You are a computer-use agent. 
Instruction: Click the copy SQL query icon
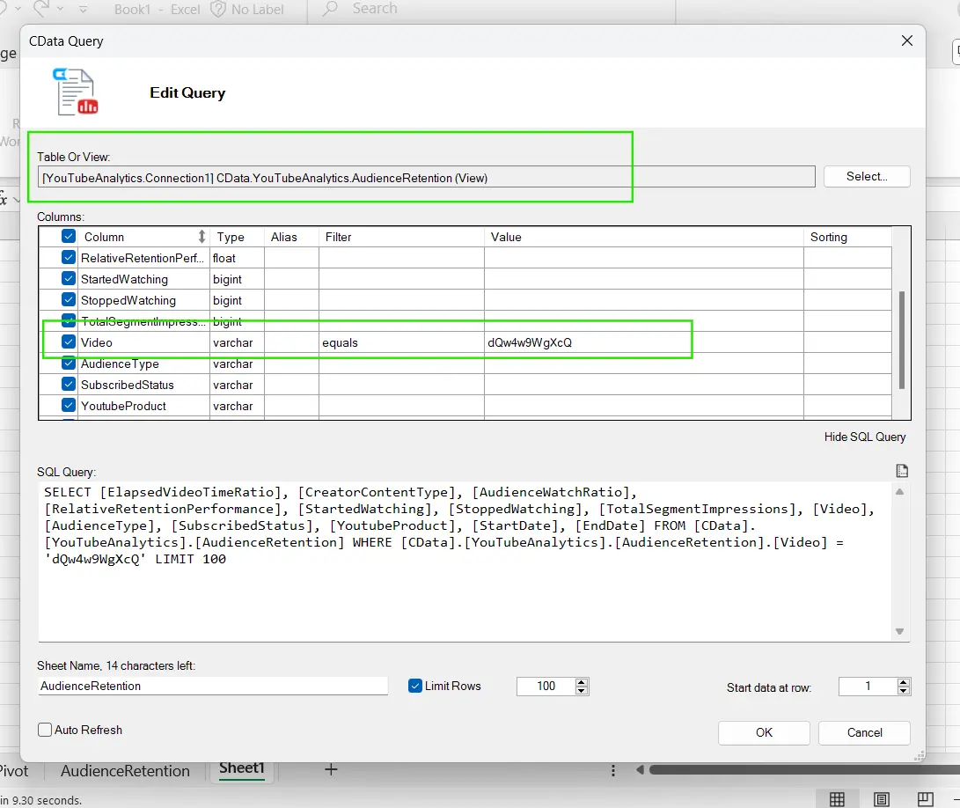coord(901,471)
